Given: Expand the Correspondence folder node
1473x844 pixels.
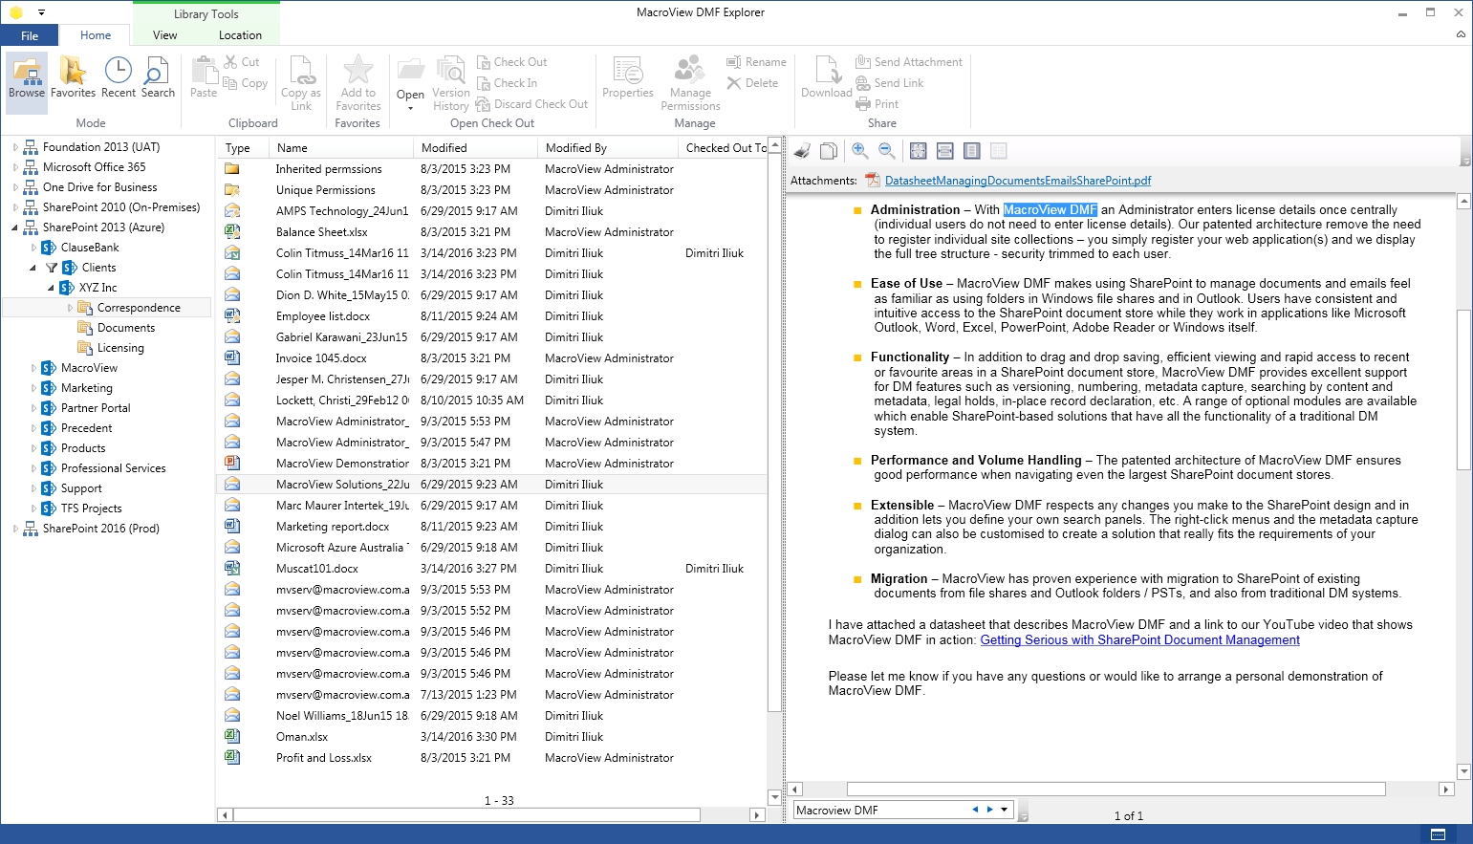Looking at the screenshot, I should [x=70, y=308].
